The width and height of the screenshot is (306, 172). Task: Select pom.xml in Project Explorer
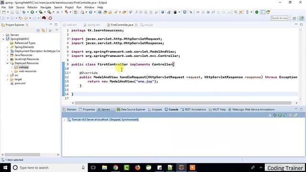pyautogui.click(x=20, y=83)
